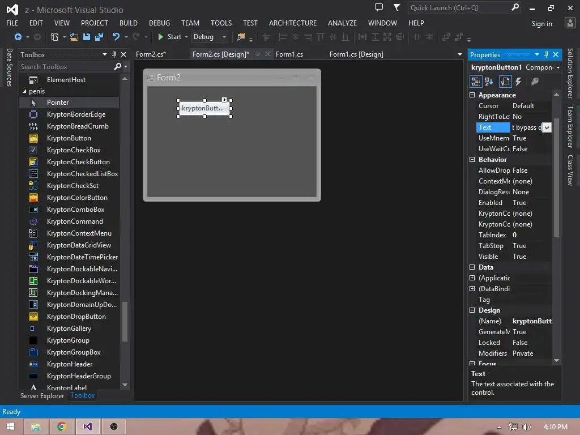This screenshot has height=435, width=580.
Task: Click the Save All toolbar icon
Action: tap(99, 37)
